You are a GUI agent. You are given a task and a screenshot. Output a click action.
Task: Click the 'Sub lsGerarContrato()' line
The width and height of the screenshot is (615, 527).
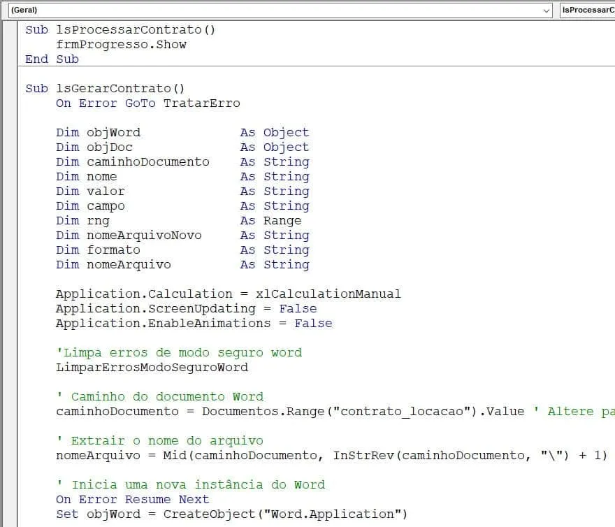[105, 88]
